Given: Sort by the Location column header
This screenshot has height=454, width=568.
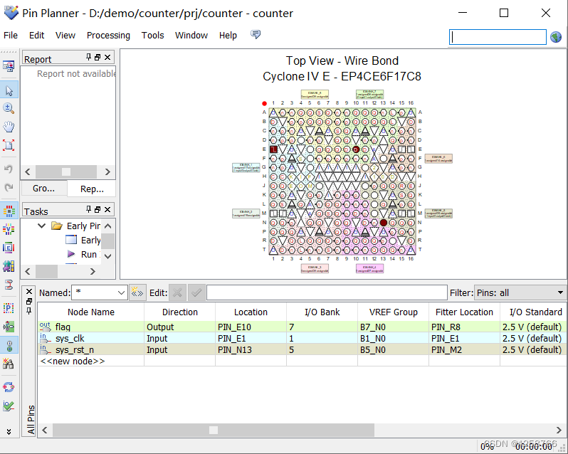Looking at the screenshot, I should click(x=251, y=312).
